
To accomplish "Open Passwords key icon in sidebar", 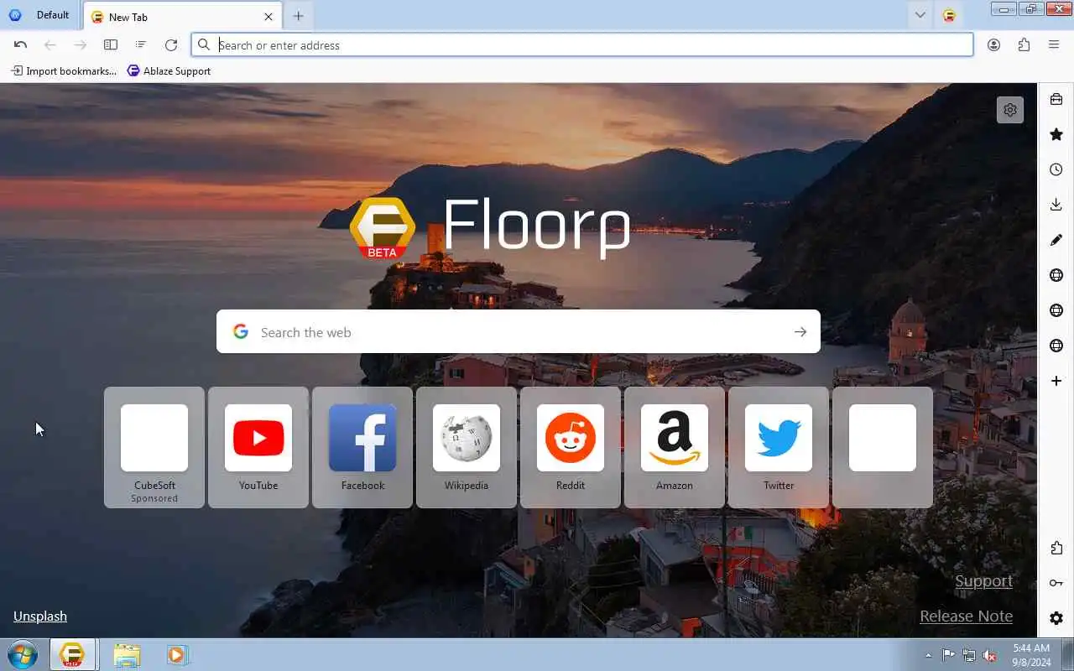I will point(1056,583).
